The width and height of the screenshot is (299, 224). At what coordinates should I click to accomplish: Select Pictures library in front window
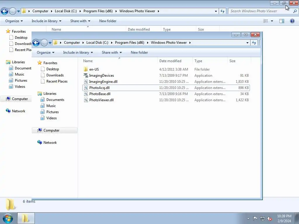53,112
